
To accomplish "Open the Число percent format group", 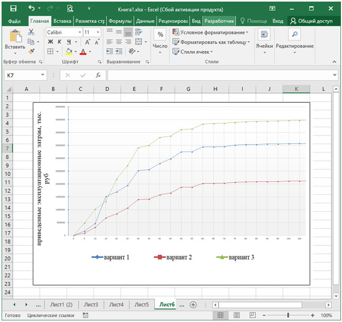I will 160,41.
